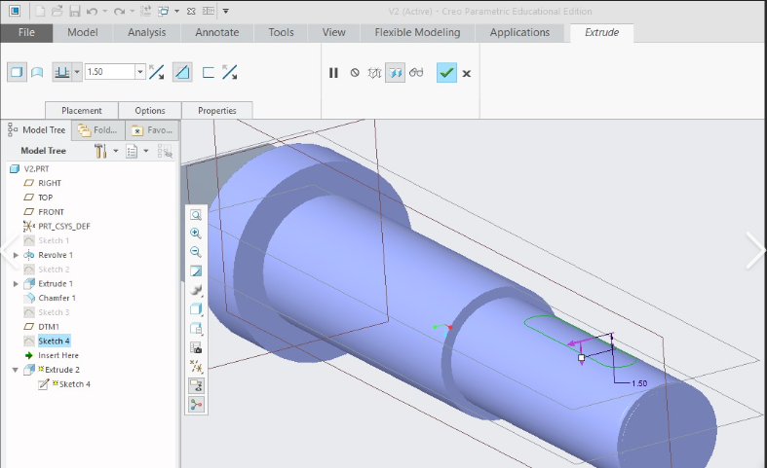
Task: Open the Options panel
Action: tap(150, 110)
